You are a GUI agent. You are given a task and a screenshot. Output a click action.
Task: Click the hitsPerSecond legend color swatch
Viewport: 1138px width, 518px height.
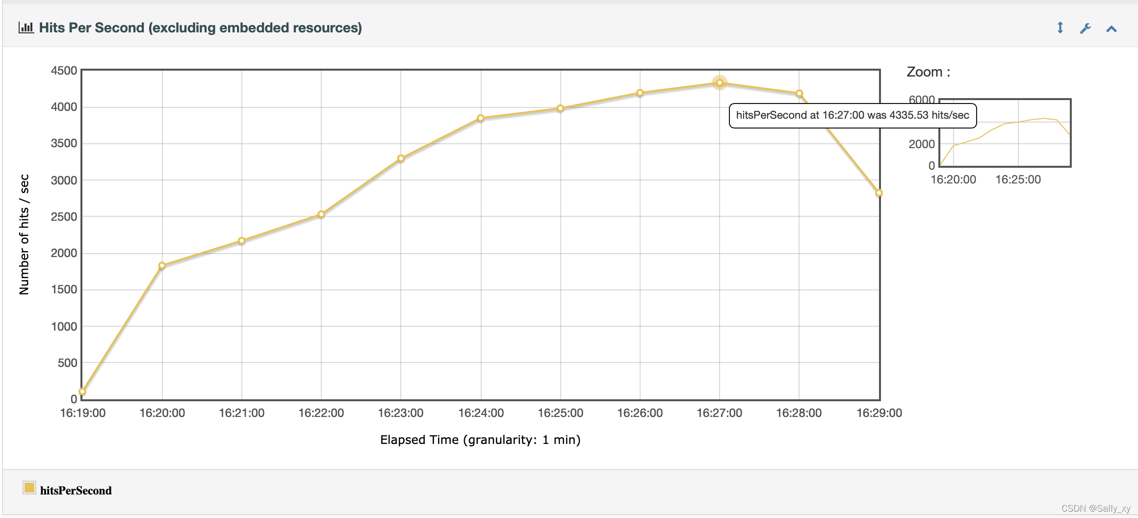tap(29, 488)
